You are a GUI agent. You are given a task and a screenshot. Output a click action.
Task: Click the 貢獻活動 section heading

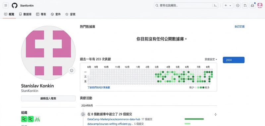click(x=86, y=98)
